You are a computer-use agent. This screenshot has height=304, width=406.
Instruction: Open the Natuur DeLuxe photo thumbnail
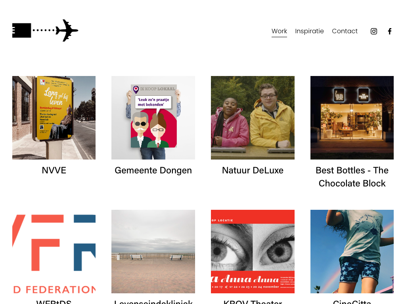click(x=253, y=118)
